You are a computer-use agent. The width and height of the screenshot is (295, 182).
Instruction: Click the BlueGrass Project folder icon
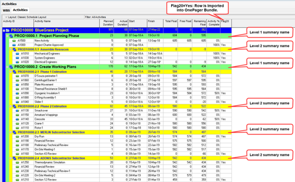[x=7, y=30]
